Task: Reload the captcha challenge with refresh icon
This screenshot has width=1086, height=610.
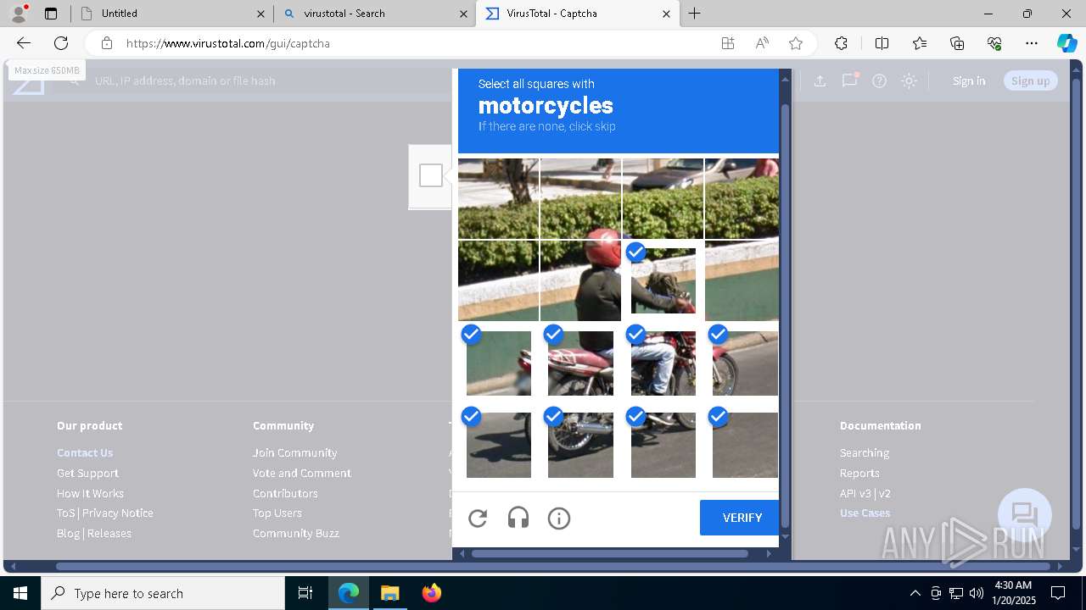Action: point(478,518)
